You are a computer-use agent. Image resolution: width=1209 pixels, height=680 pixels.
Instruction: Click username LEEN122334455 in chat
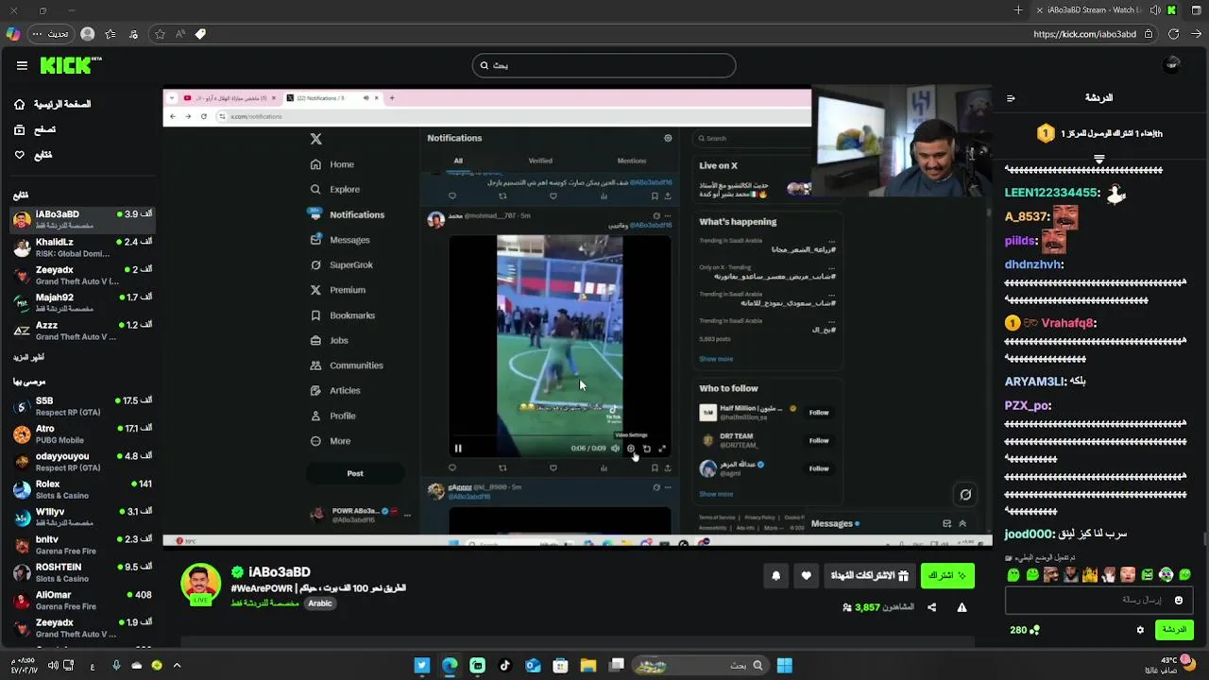click(1052, 193)
